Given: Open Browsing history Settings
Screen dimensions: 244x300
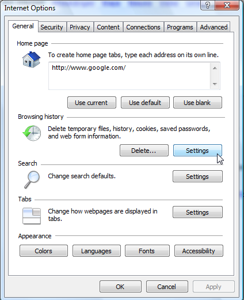Looking at the screenshot, I should (x=197, y=151).
